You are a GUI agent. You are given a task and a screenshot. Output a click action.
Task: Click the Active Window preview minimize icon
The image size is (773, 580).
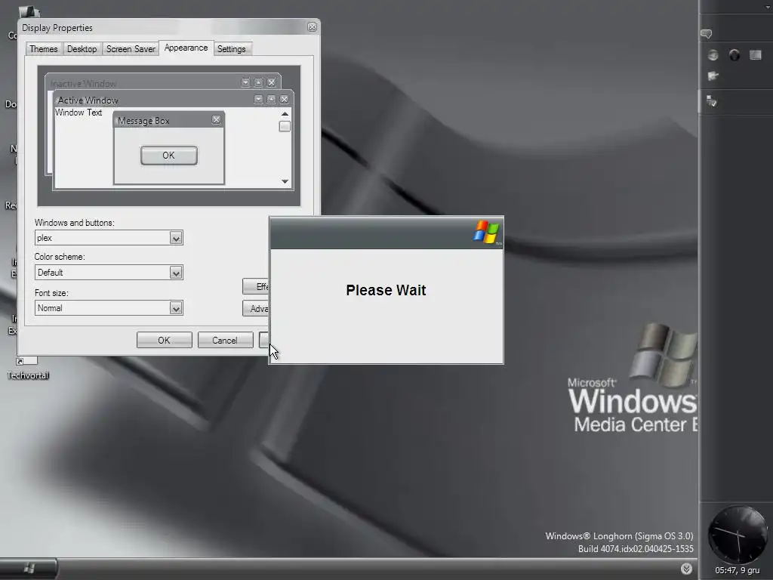coord(258,100)
